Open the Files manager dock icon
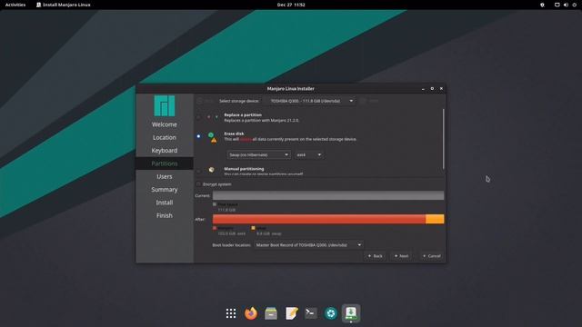 (x=271, y=313)
